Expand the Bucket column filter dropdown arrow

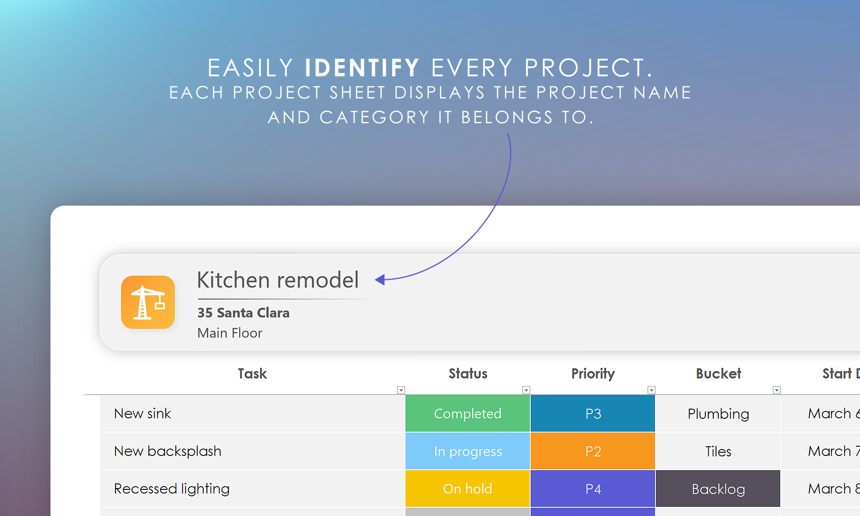pyautogui.click(x=777, y=390)
